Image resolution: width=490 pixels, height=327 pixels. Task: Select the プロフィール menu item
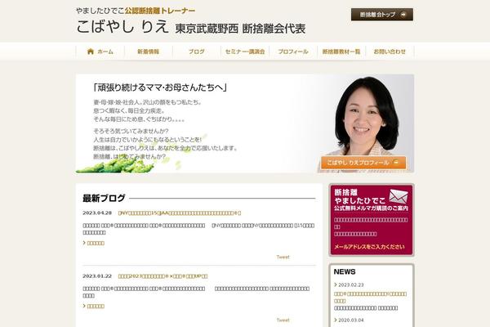[x=293, y=52]
